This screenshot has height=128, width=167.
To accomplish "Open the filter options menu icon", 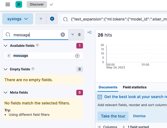I will (x=41, y=19).
